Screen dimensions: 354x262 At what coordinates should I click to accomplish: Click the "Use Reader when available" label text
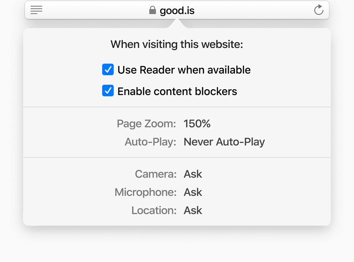(184, 70)
